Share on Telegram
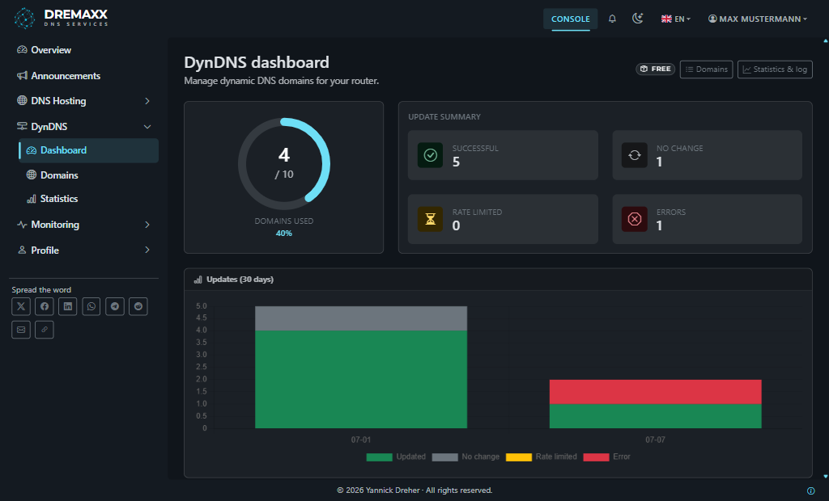The width and height of the screenshot is (829, 501). click(x=115, y=307)
